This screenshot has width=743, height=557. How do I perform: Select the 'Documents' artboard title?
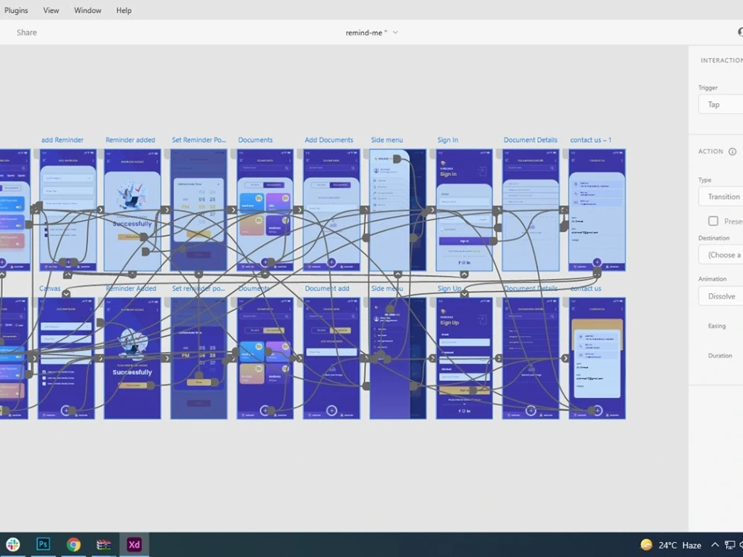click(x=256, y=140)
